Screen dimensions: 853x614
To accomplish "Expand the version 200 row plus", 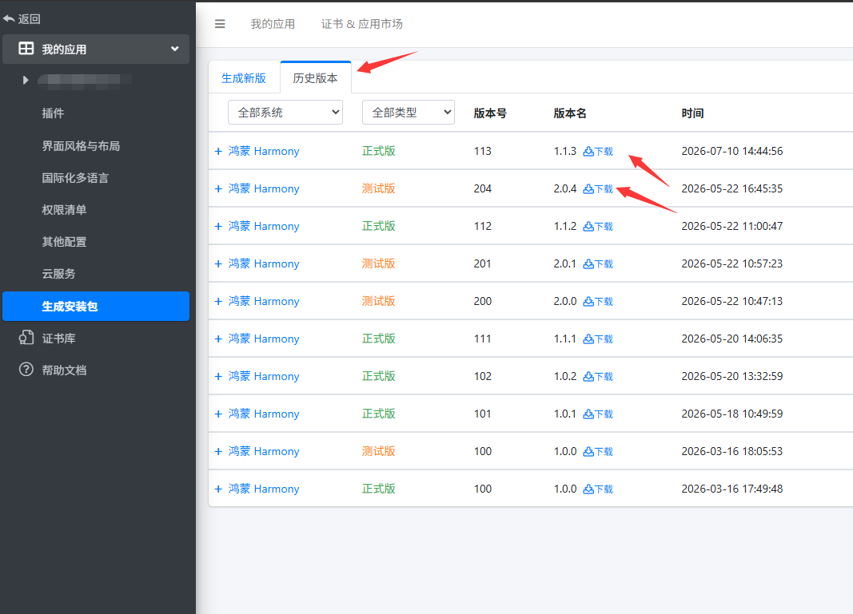I will click(x=218, y=301).
